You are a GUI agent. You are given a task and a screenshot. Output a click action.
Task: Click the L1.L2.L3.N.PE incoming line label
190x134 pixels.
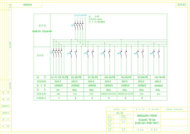point(80,15)
